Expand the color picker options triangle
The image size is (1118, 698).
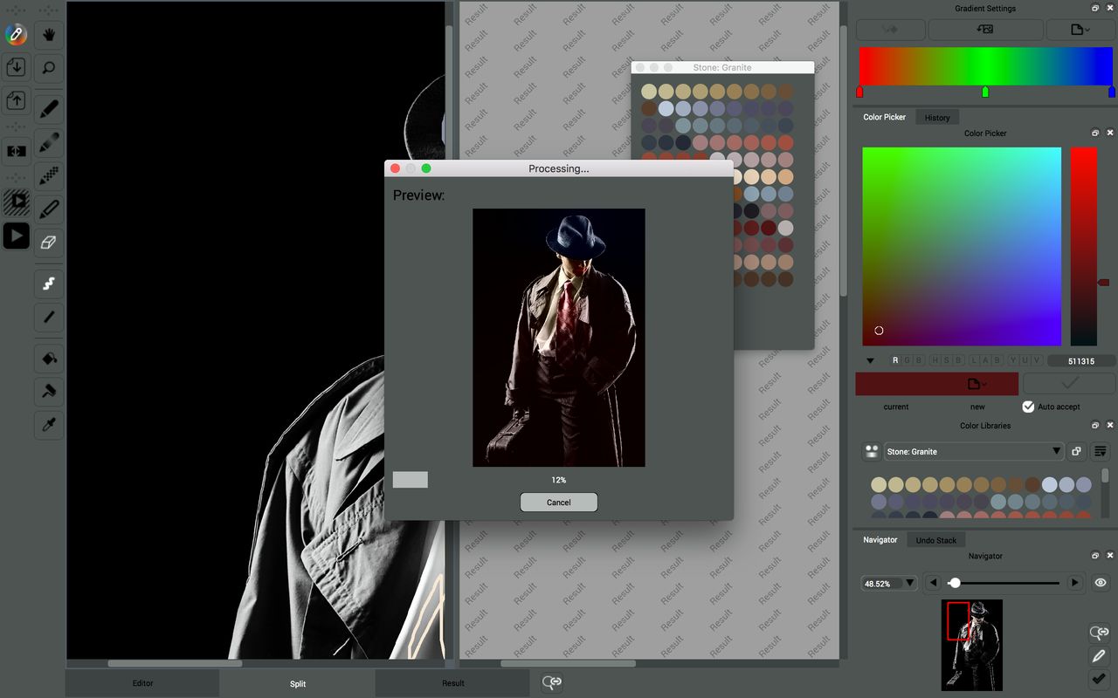pos(870,360)
